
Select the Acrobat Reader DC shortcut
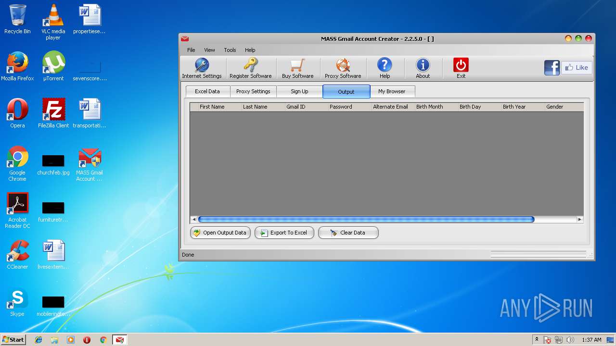click(17, 210)
